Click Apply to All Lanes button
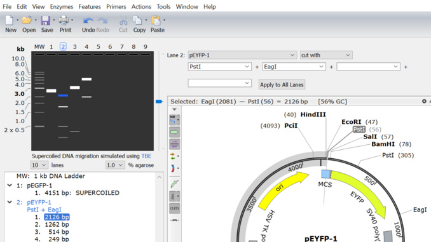The image size is (431, 242). pyautogui.click(x=282, y=84)
